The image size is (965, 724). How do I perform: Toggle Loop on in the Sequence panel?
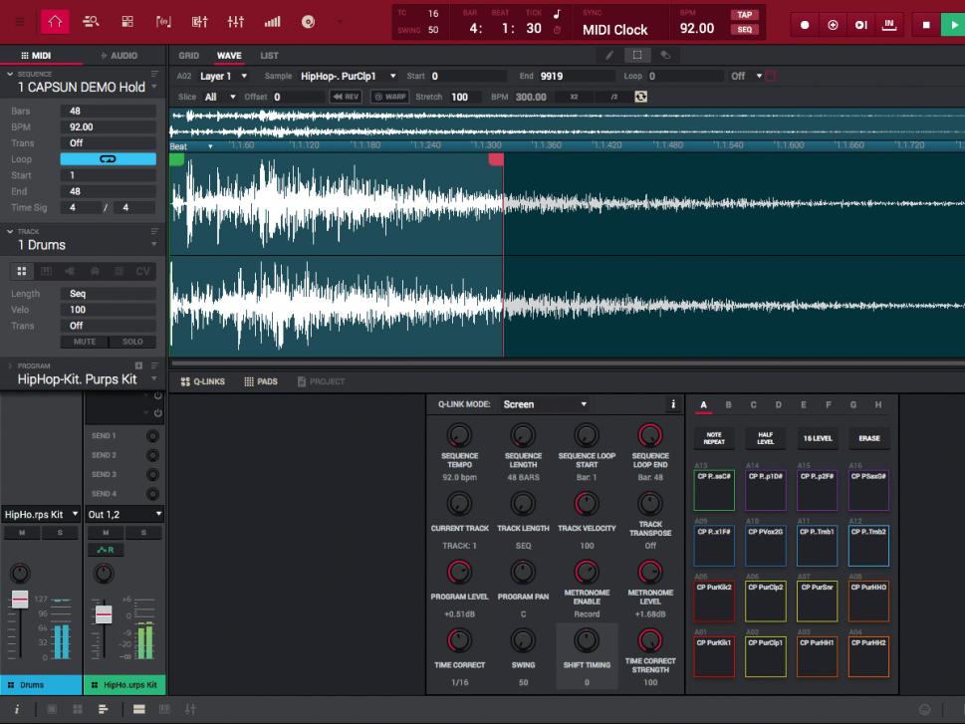click(x=108, y=158)
